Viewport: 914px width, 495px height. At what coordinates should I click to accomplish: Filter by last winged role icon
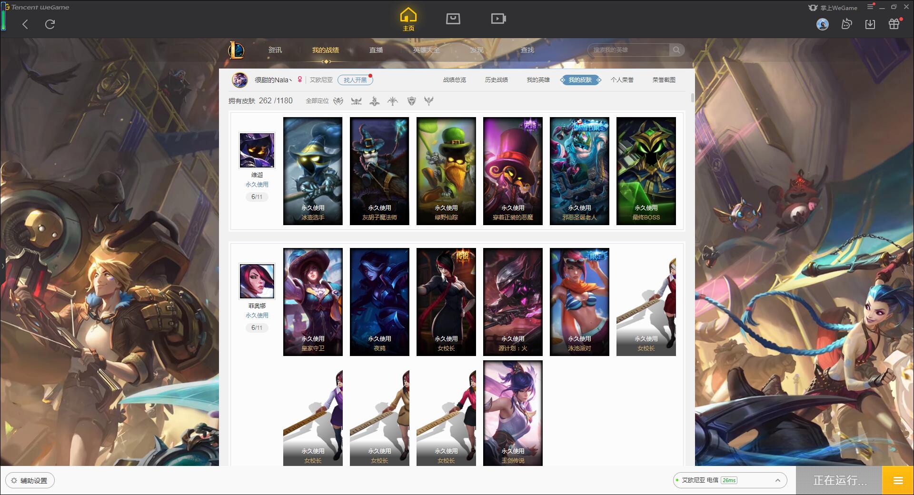coord(429,101)
